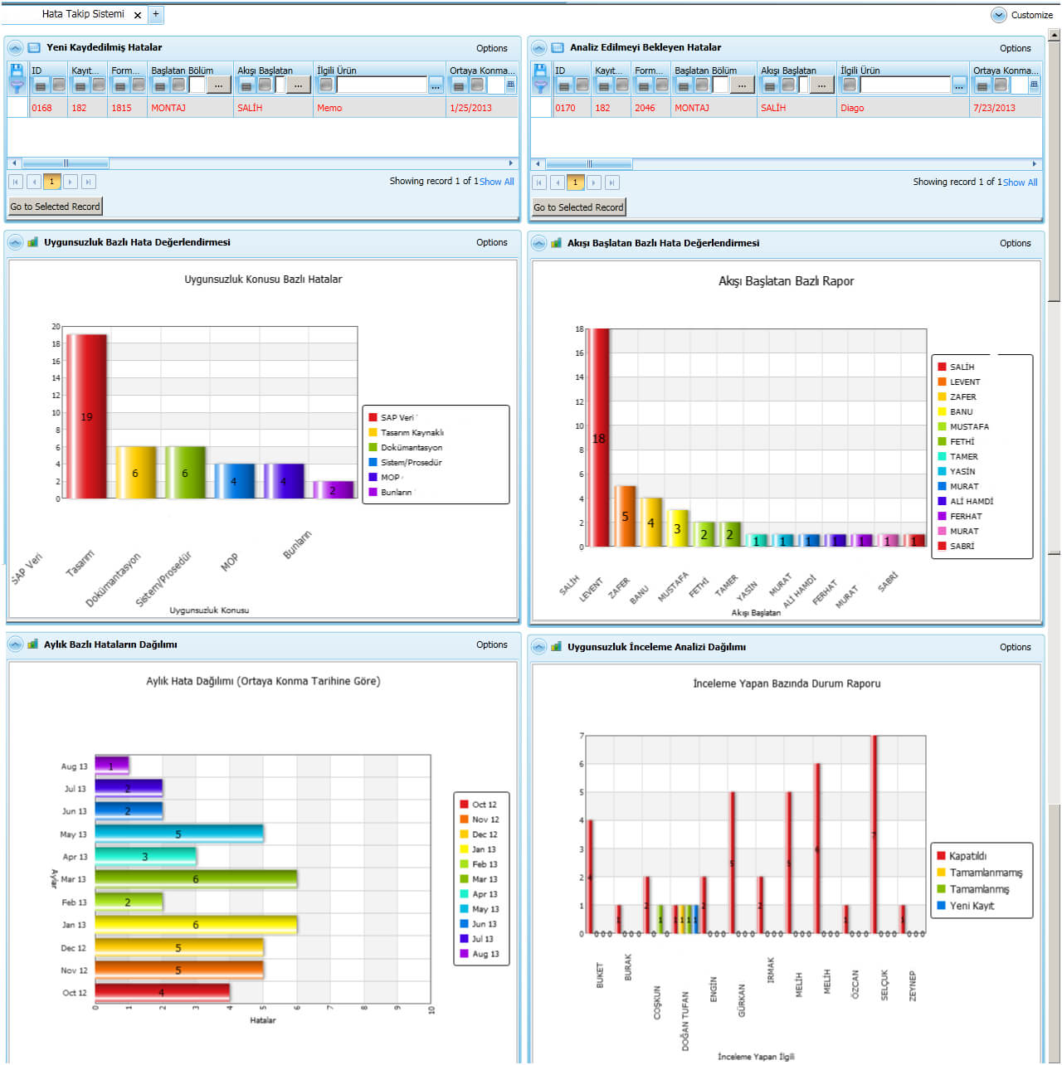1062x1065 pixels.
Task: Expand the Customize dropdown arrow
Action: (999, 15)
